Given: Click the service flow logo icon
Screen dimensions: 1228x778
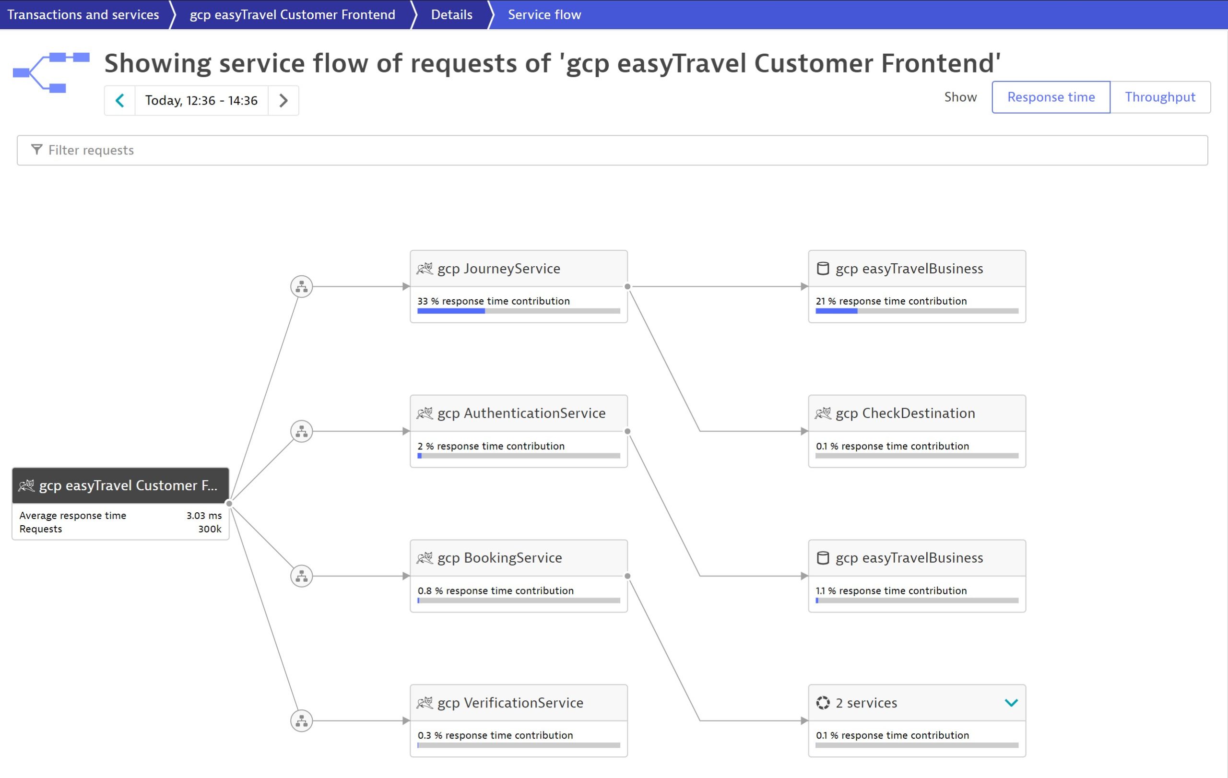Looking at the screenshot, I should pos(51,72).
